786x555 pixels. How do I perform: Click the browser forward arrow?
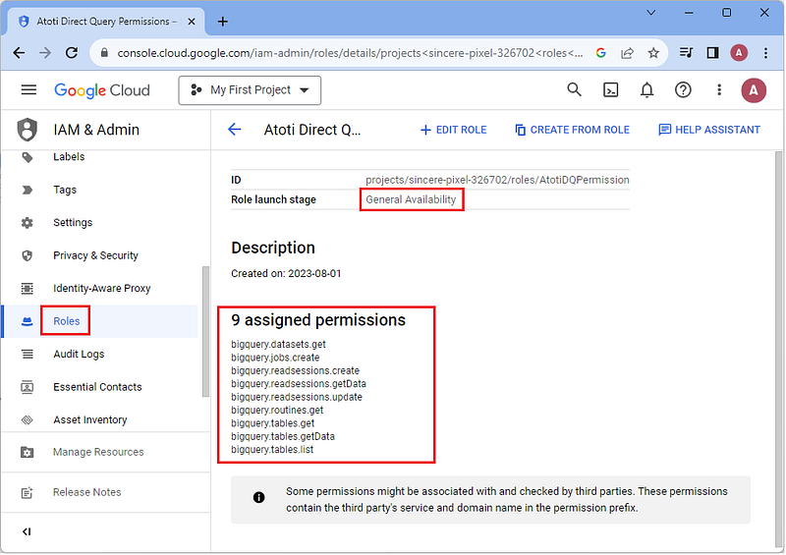pos(45,53)
